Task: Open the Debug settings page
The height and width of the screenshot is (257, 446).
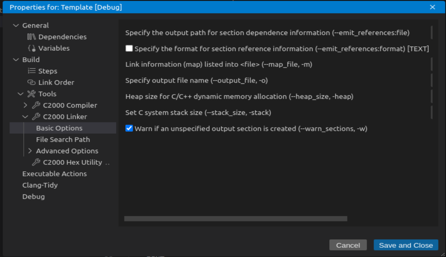Action: [x=33, y=196]
